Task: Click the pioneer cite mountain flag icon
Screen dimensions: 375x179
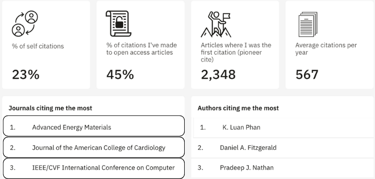Action: [x=216, y=24]
